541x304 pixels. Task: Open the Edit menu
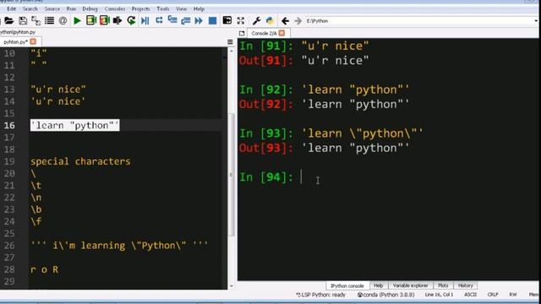pos(11,8)
